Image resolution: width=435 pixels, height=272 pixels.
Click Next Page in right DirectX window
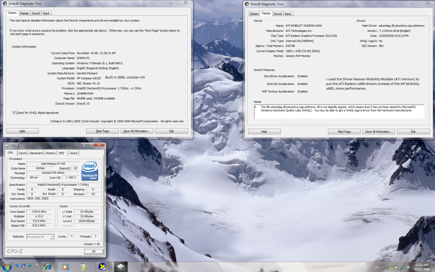tap(344, 132)
